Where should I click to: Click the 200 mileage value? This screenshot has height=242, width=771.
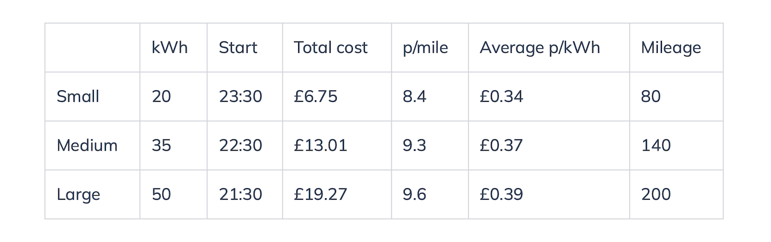(656, 195)
